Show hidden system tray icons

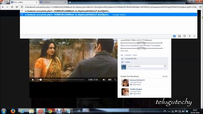click(169, 111)
